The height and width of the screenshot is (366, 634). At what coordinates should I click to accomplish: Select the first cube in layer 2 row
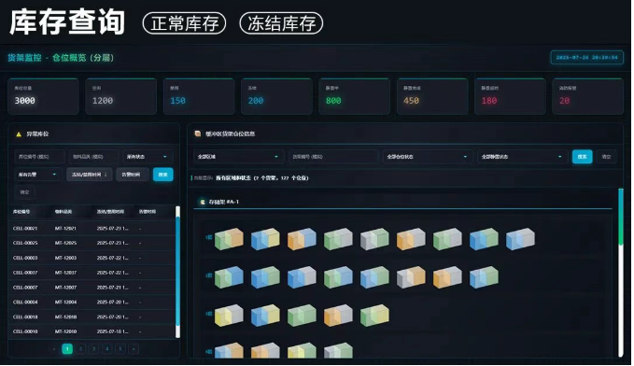(x=229, y=277)
